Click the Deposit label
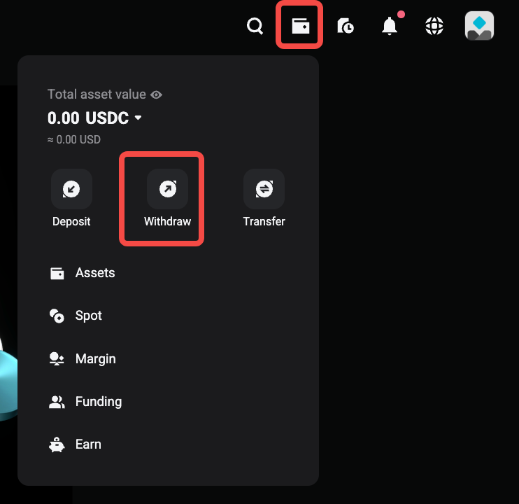 click(x=71, y=221)
